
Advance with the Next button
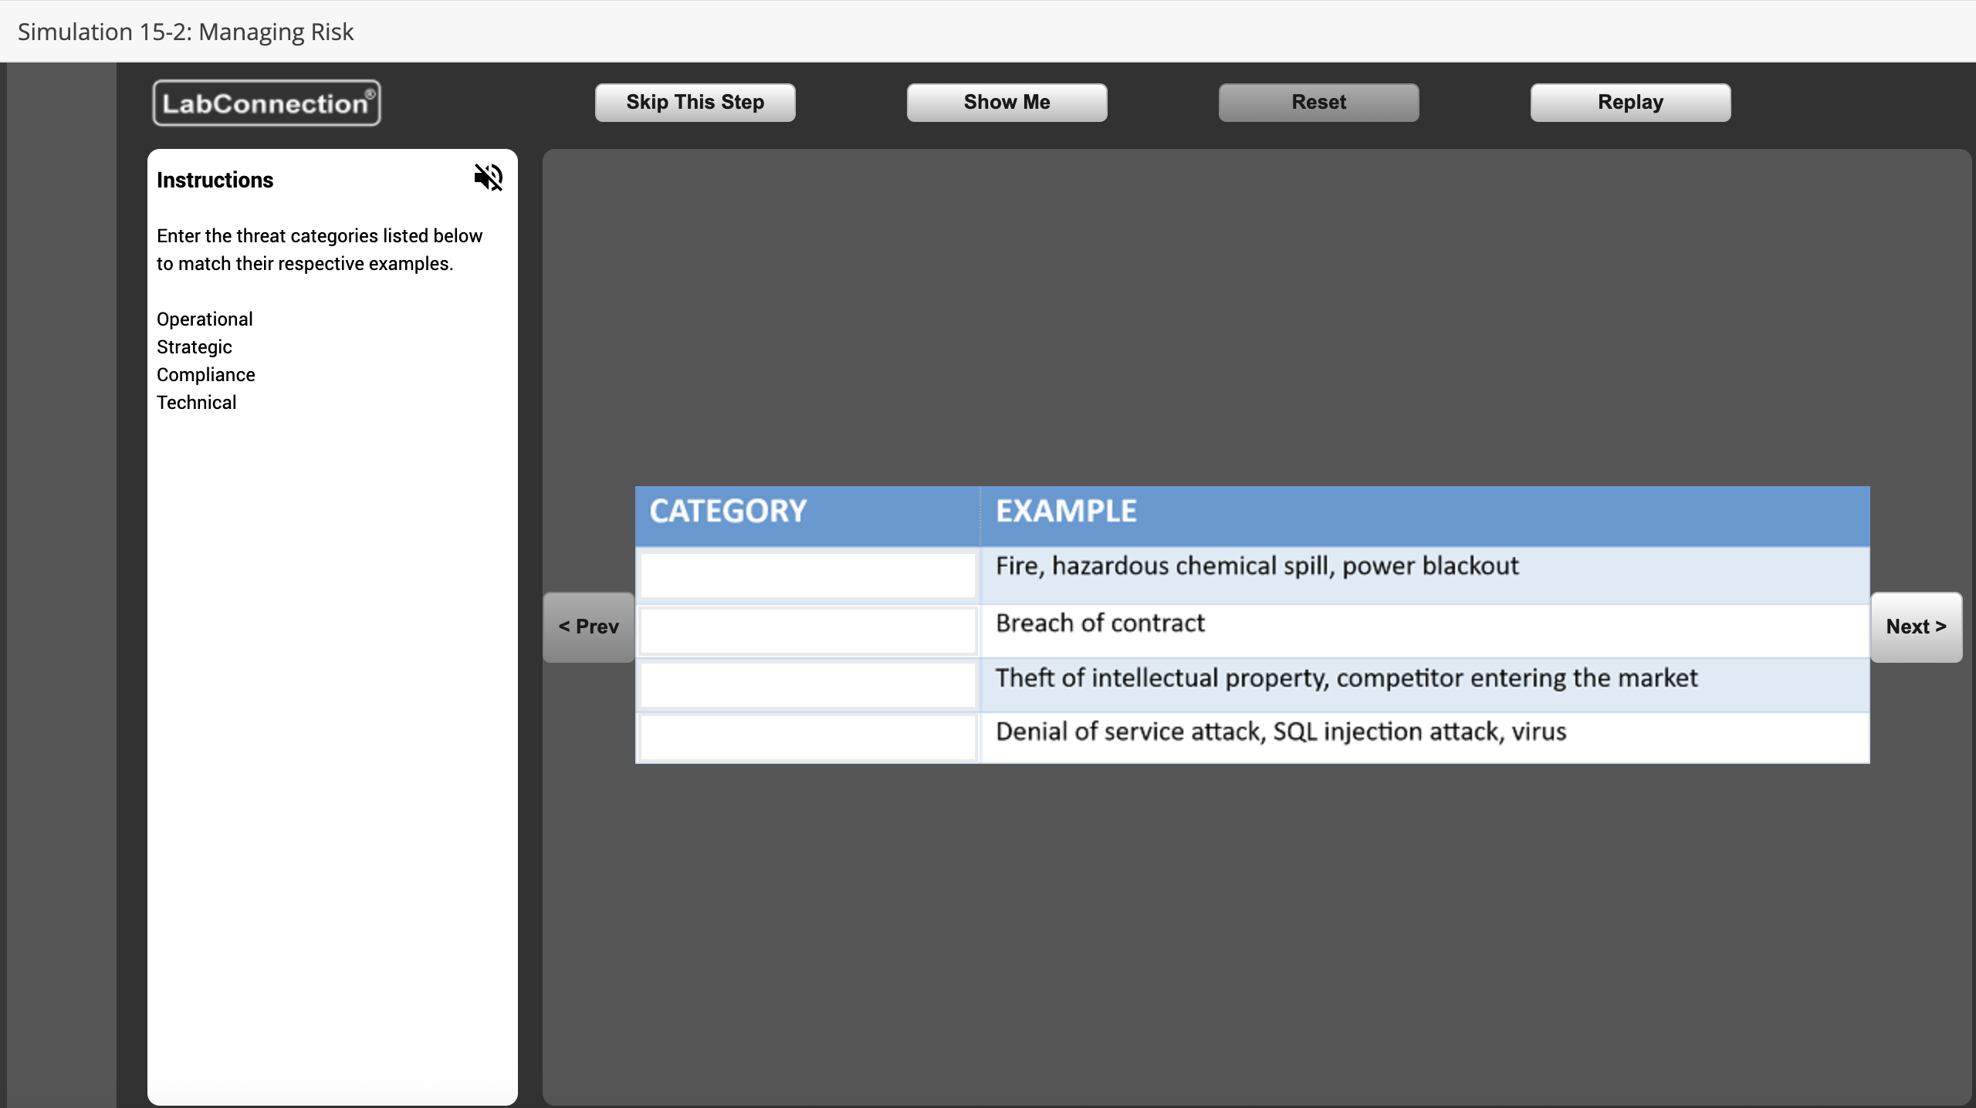pos(1916,627)
